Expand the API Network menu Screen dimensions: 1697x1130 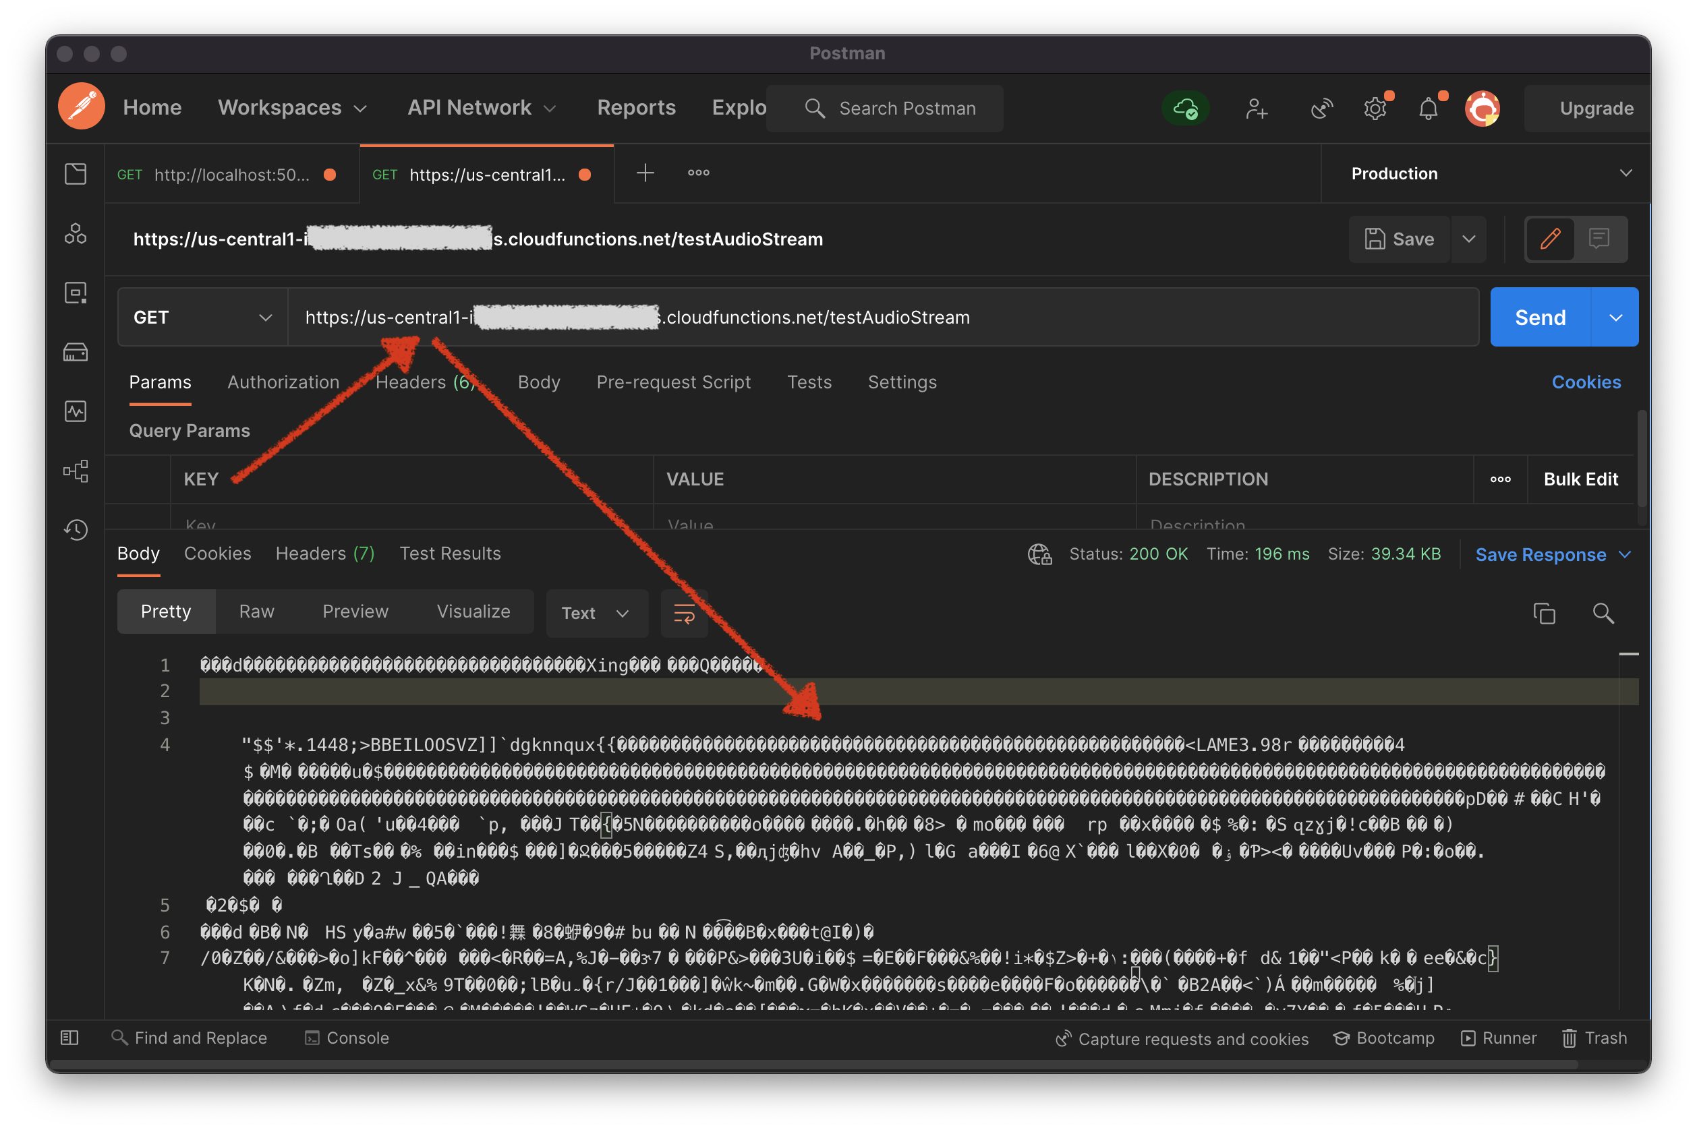tap(482, 107)
